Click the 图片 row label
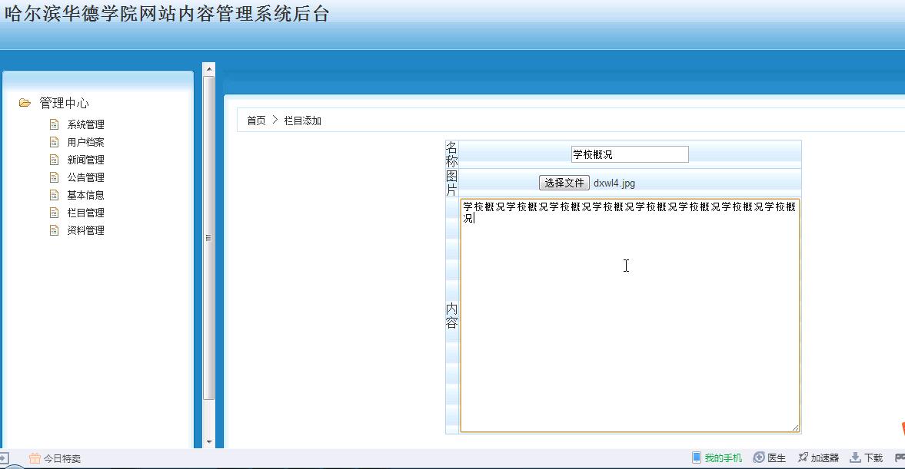905x469 pixels. (451, 183)
